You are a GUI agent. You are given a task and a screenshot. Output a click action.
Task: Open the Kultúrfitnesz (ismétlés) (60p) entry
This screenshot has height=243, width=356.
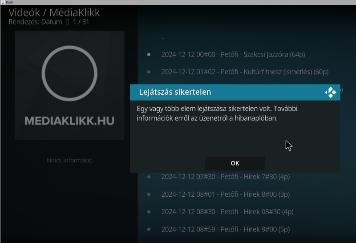(x=245, y=72)
